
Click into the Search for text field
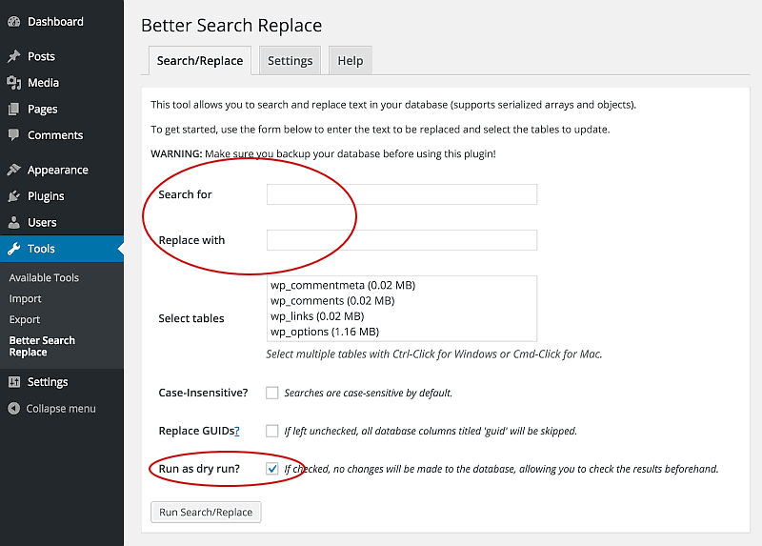click(x=401, y=194)
